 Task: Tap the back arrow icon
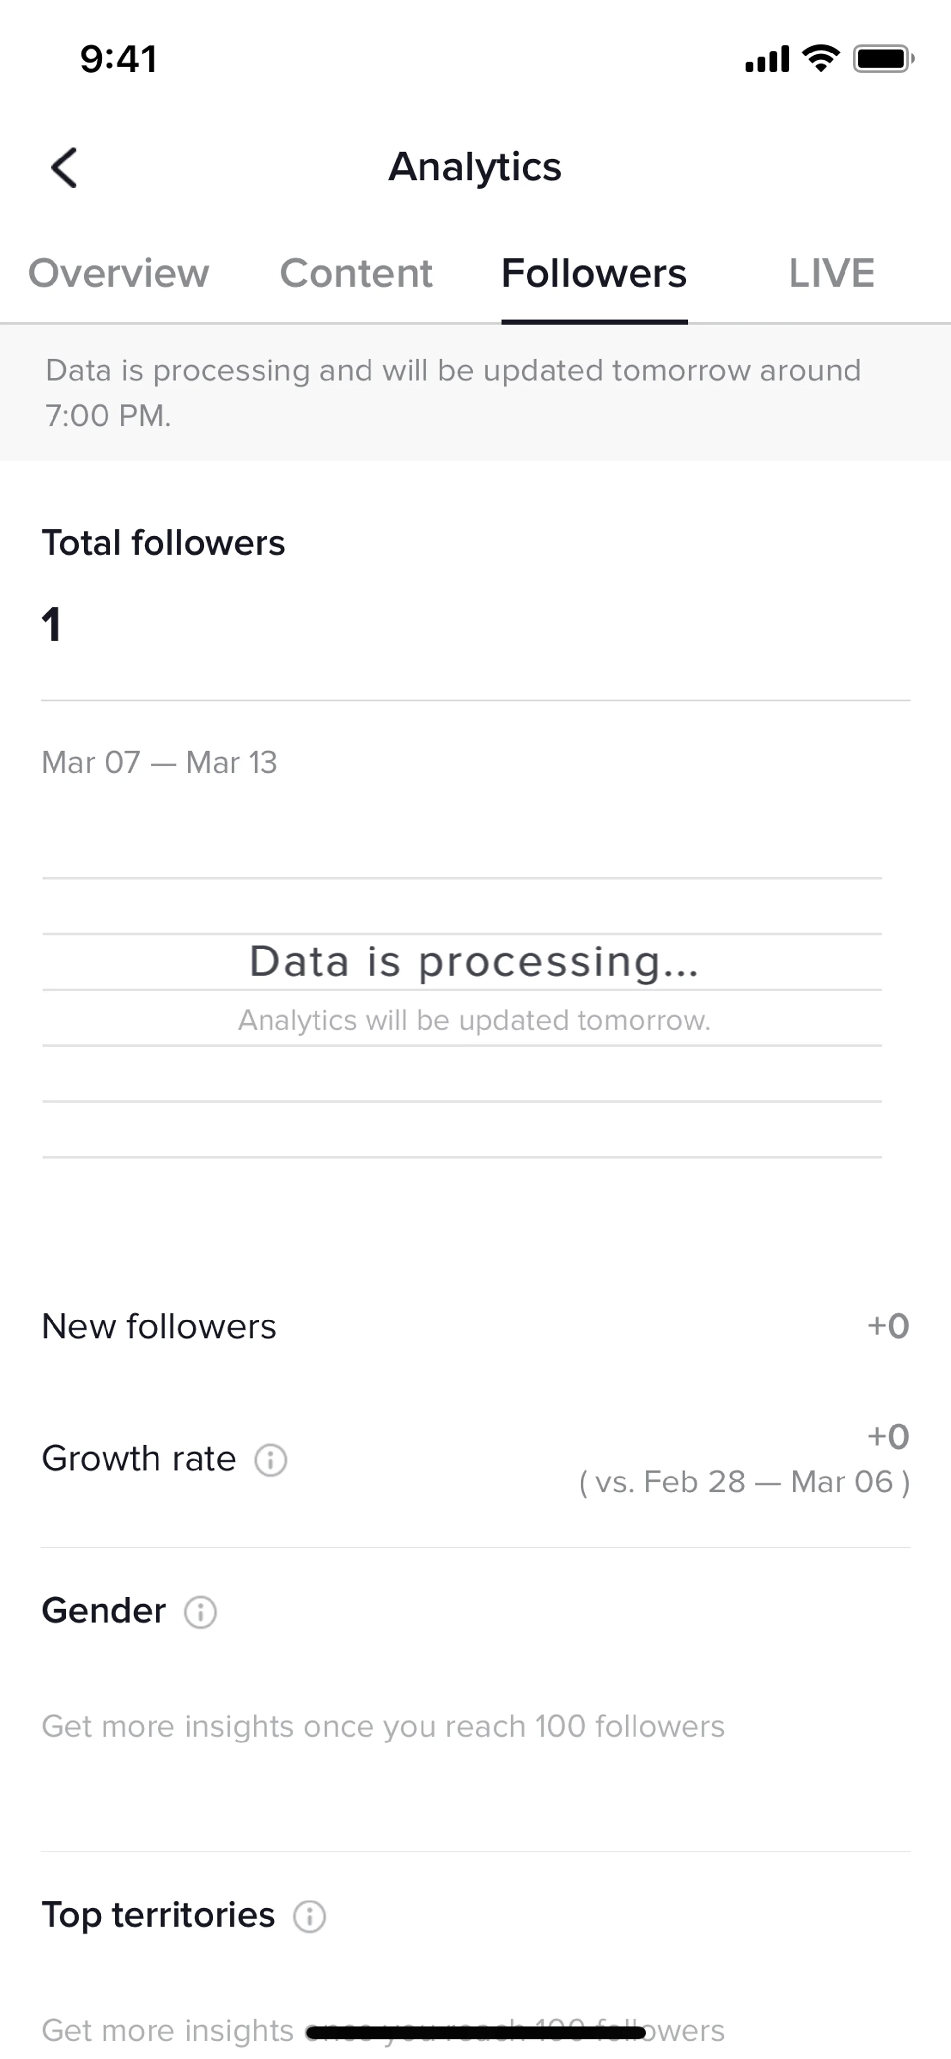(x=64, y=167)
